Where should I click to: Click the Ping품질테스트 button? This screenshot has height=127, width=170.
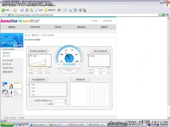click(38, 80)
